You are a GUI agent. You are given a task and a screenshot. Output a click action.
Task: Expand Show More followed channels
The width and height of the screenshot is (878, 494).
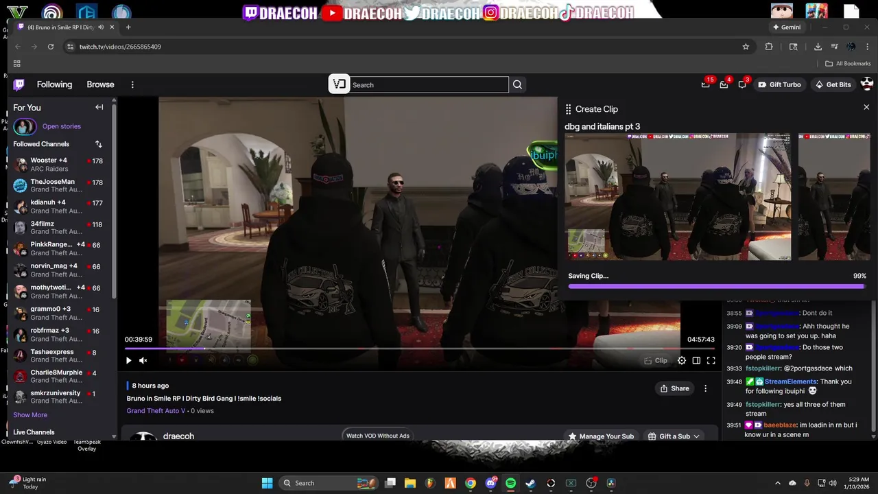[30, 414]
